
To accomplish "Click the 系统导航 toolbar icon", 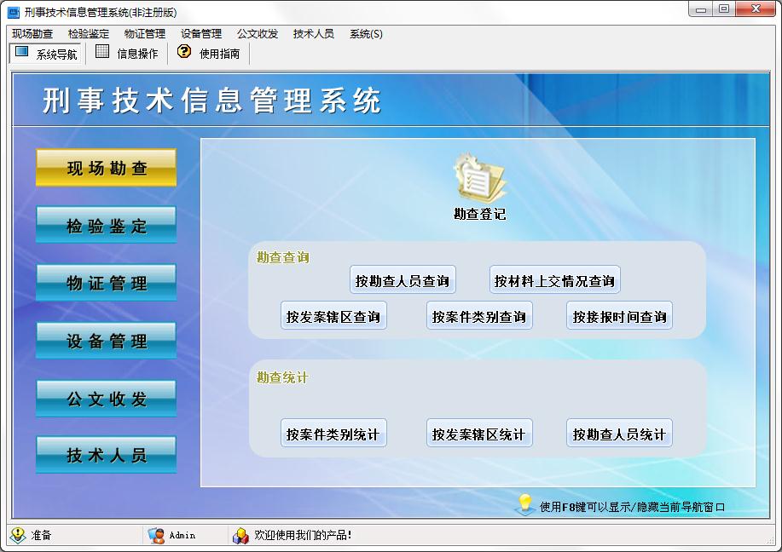I will coord(22,53).
